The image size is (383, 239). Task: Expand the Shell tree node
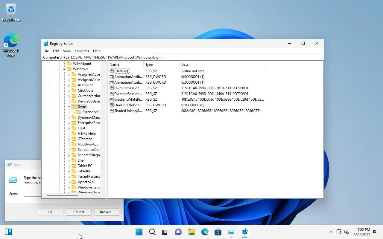[69, 160]
